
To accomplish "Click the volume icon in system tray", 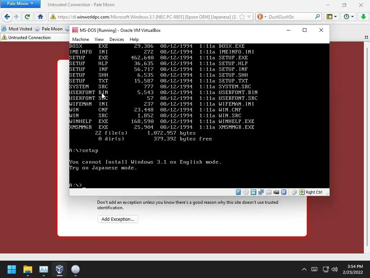I will [335, 269].
